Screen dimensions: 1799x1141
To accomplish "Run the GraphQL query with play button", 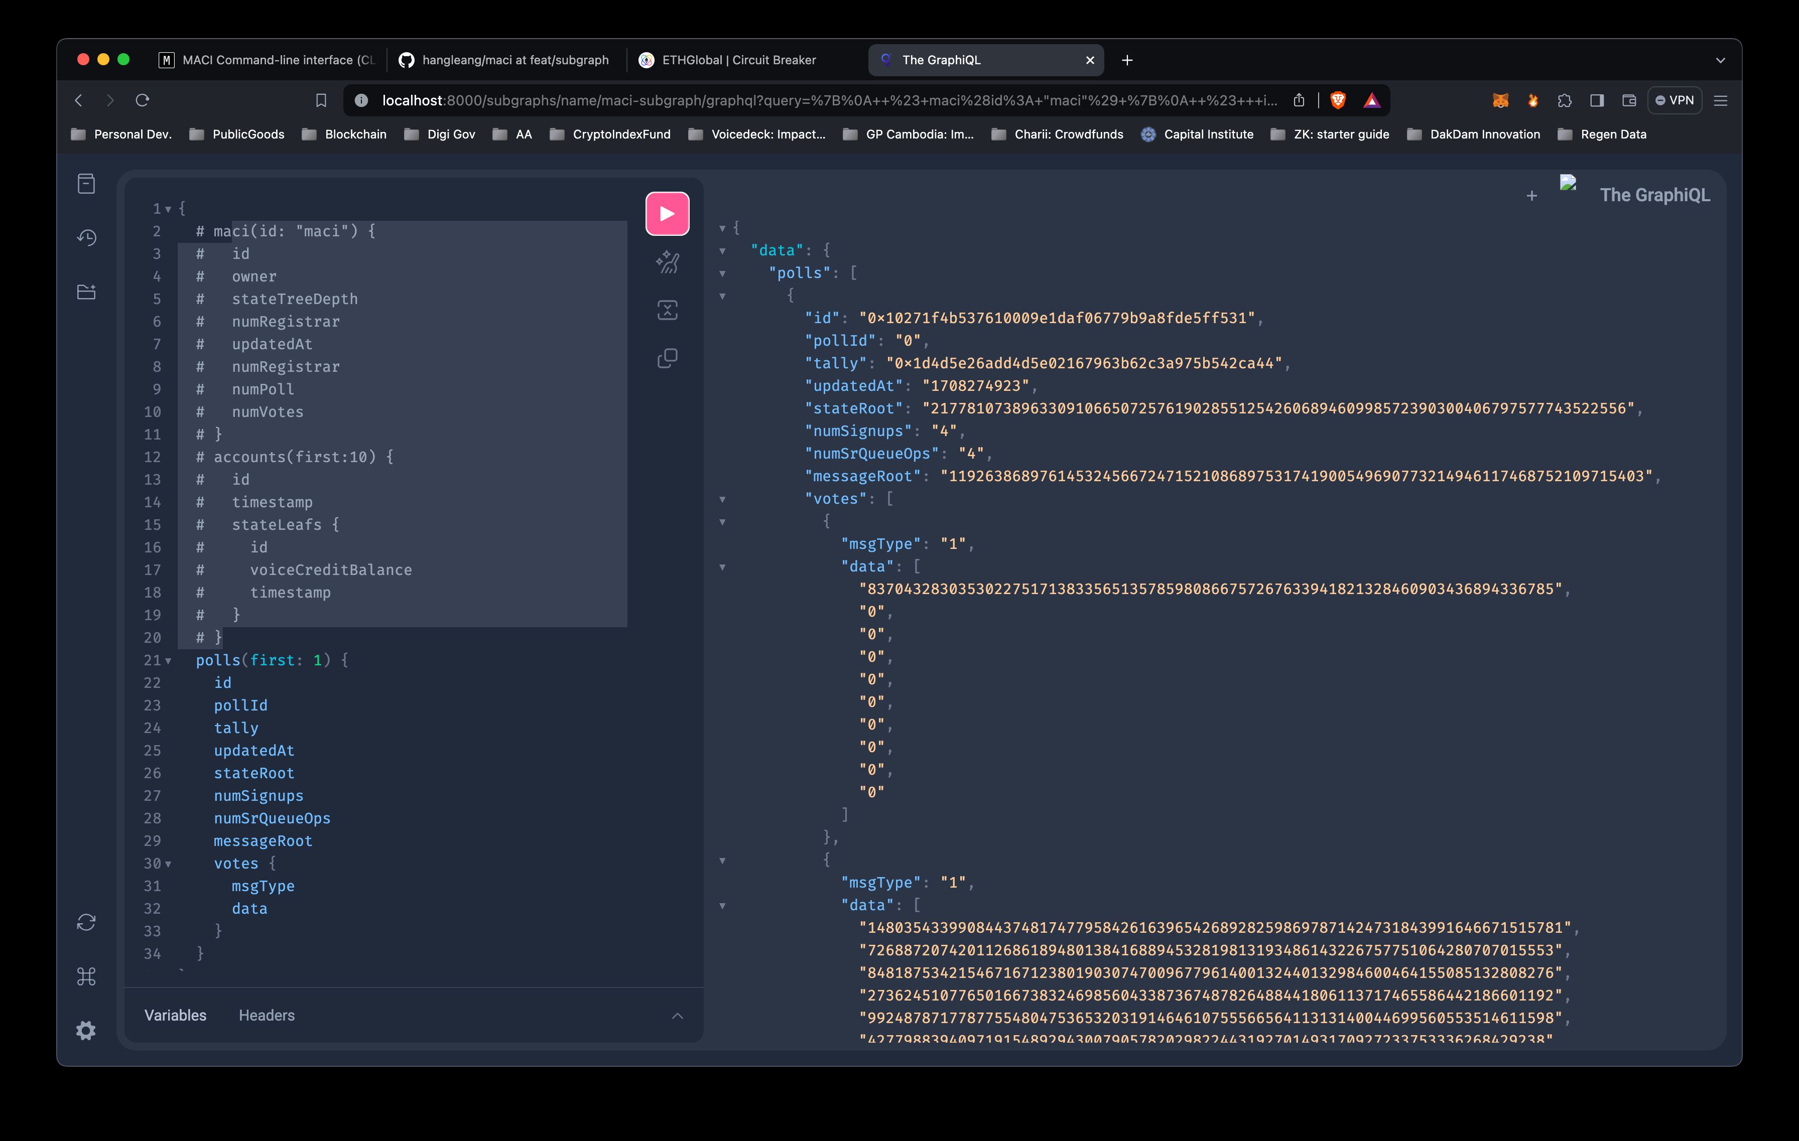I will (667, 214).
